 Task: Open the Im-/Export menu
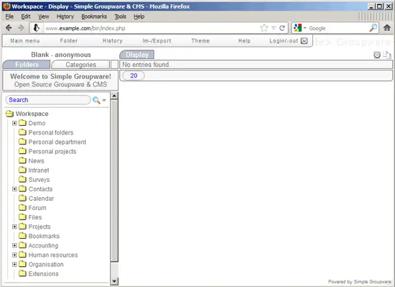(x=157, y=41)
